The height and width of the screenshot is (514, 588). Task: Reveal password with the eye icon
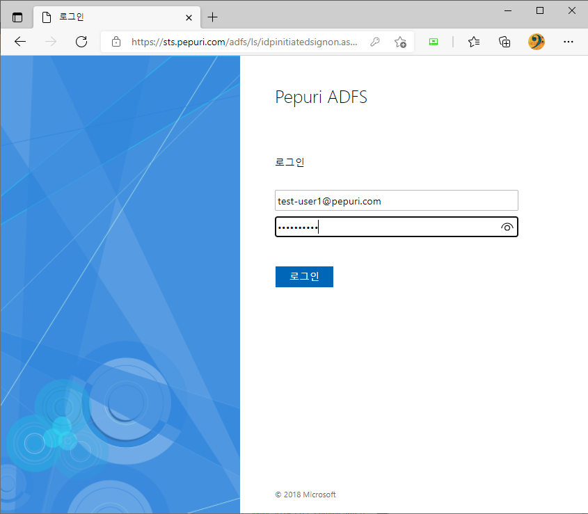[507, 227]
